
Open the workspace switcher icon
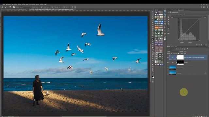click(x=204, y=7)
